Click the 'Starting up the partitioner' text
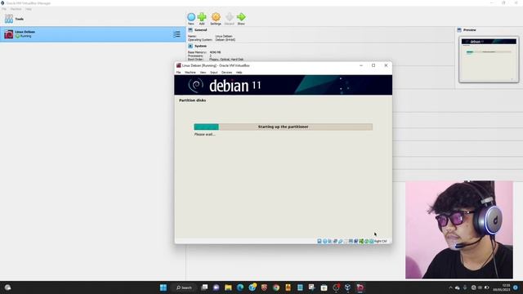523x294 pixels. 284,127
